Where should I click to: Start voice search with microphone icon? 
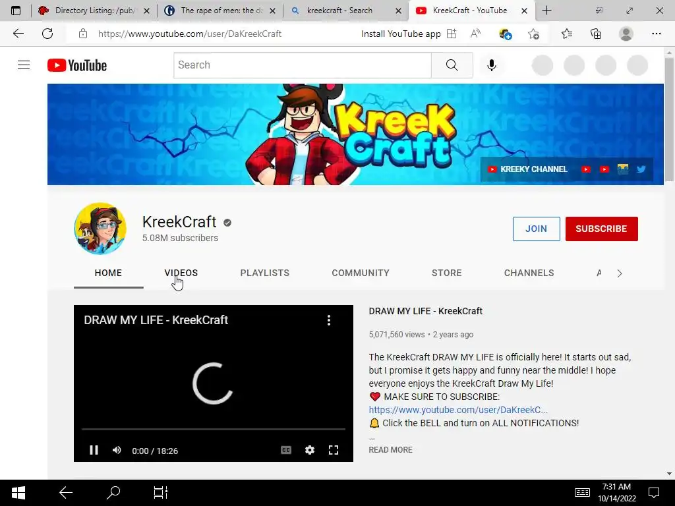point(492,65)
